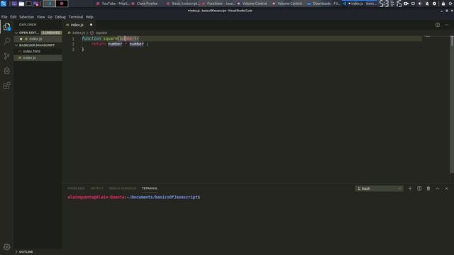Select the Terminal panel tab
Image resolution: width=454 pixels, height=255 pixels.
point(150,188)
